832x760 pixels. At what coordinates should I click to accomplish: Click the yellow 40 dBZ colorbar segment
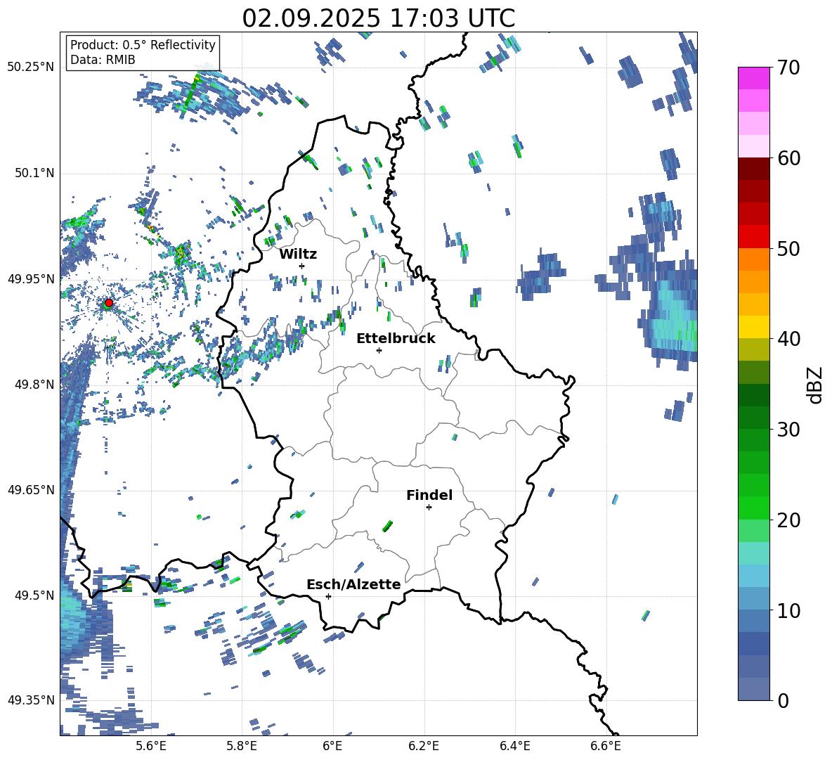753,327
